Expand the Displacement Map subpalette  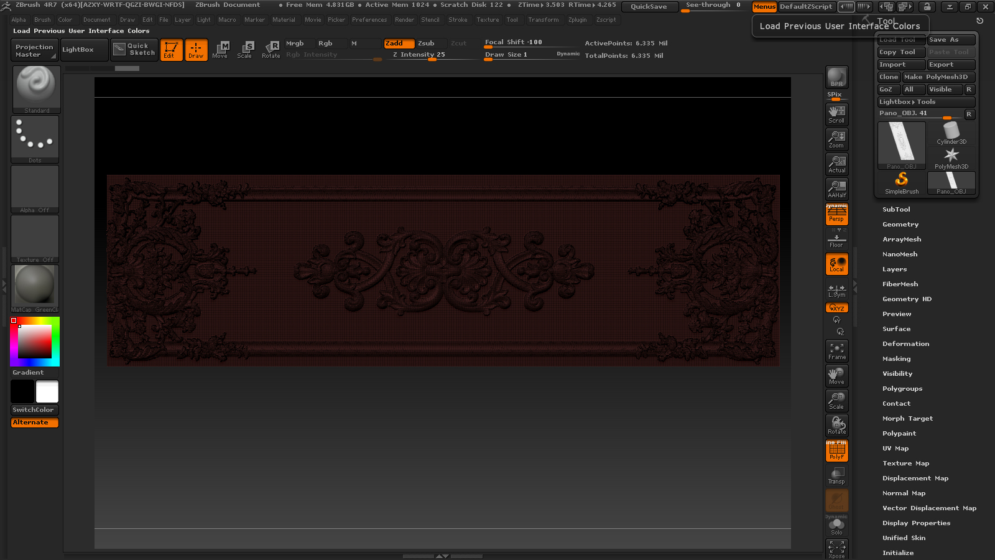pyautogui.click(x=915, y=478)
